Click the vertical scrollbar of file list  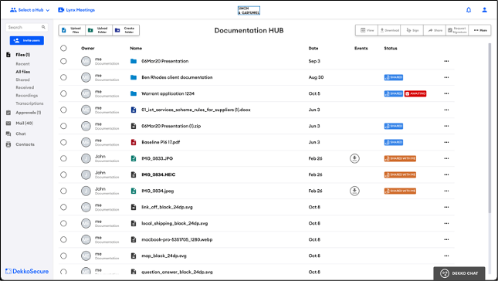490,127
